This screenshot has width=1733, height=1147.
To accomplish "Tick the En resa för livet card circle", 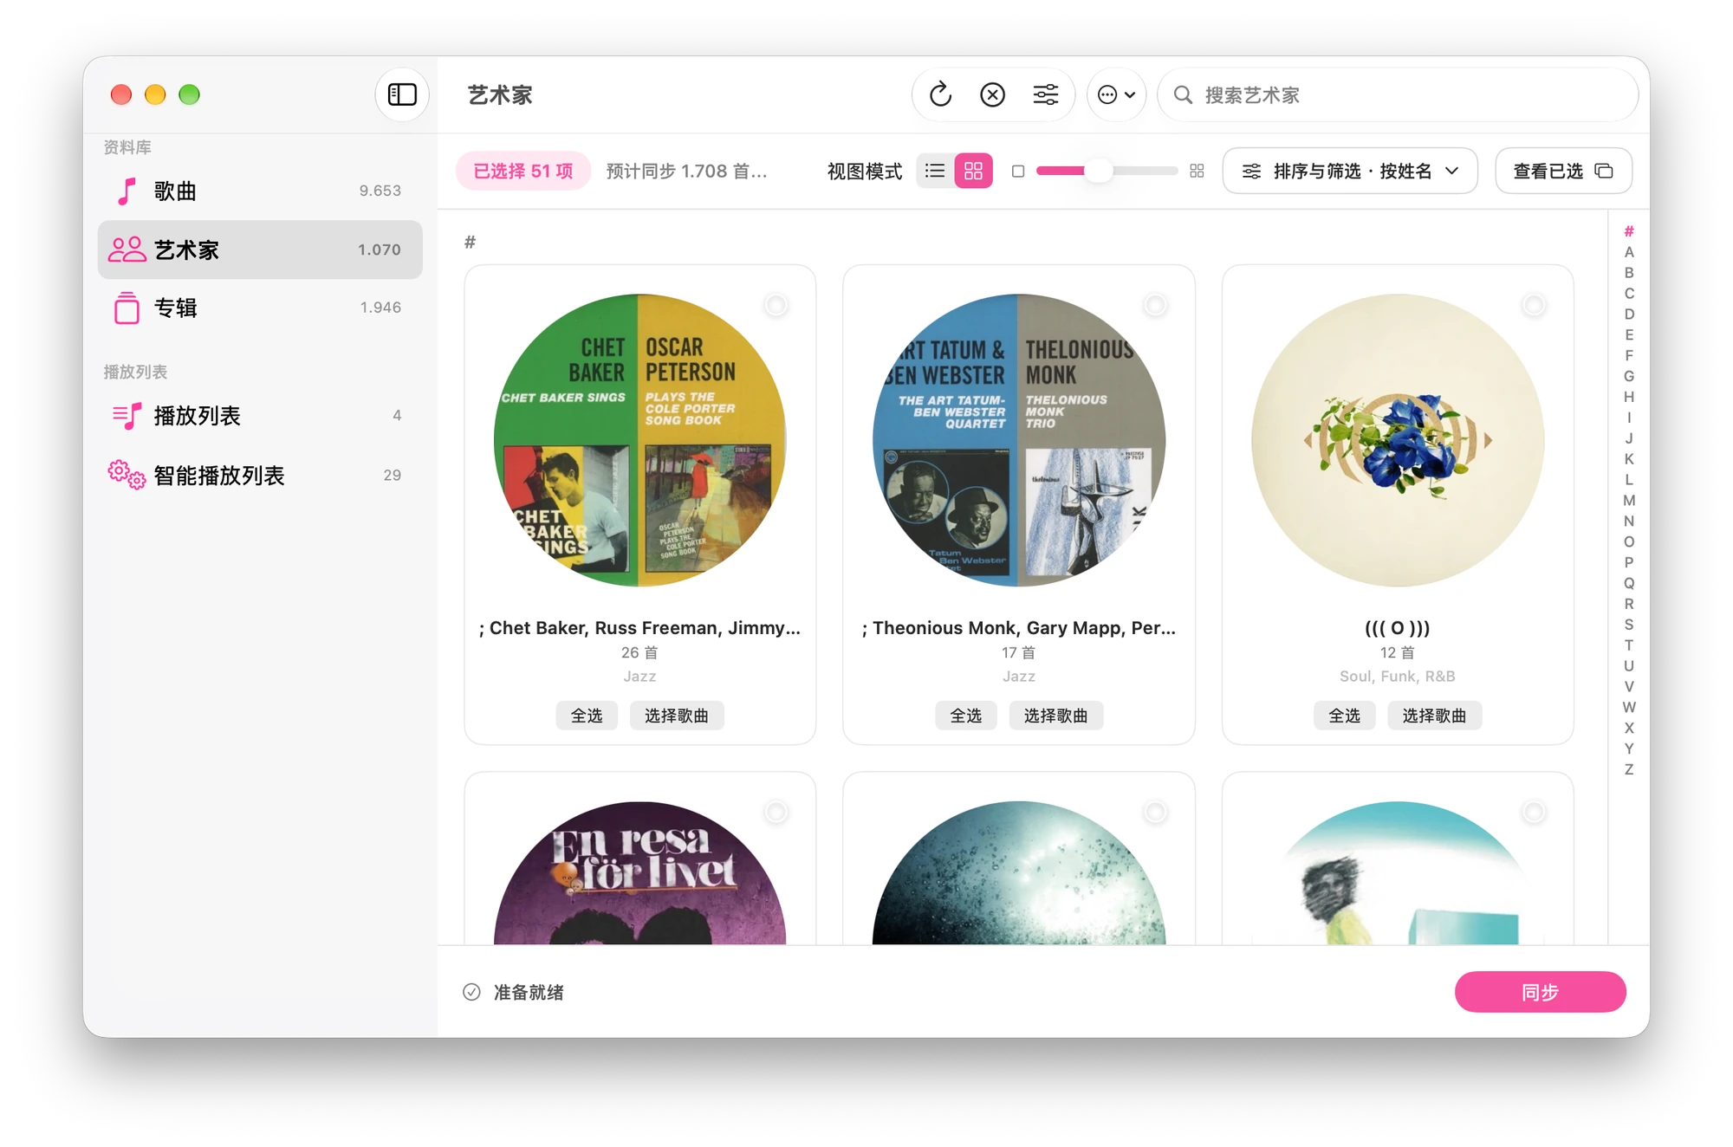I will tap(776, 812).
